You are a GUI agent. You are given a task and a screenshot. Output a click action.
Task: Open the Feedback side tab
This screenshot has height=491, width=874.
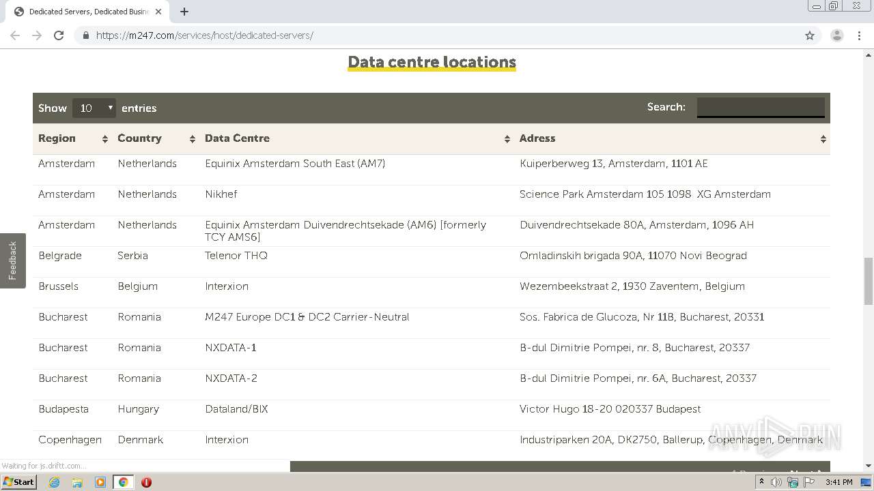point(12,261)
